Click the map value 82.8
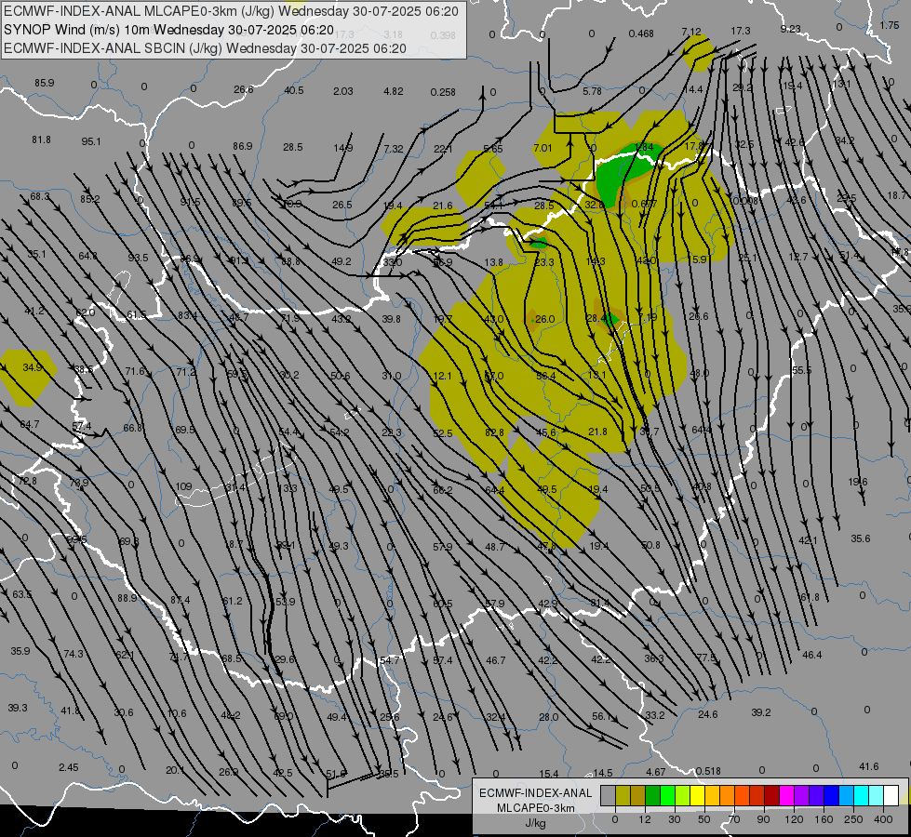The image size is (911, 837). 494,432
